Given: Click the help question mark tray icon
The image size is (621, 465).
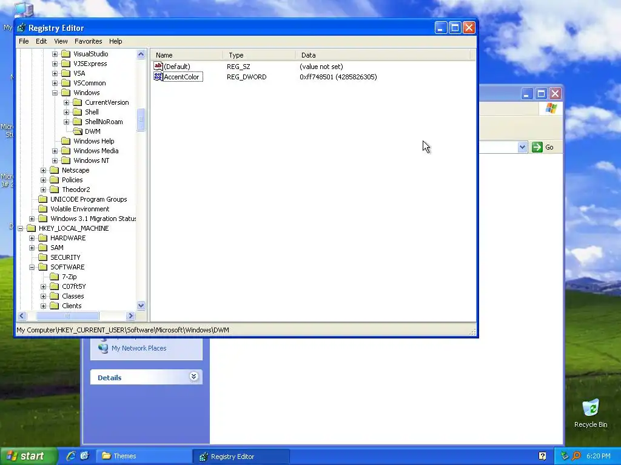Looking at the screenshot, I should [542, 456].
